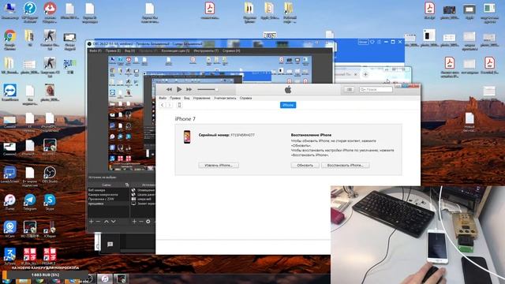This screenshot has height=284, width=505.
Task: Open the Правка menu in iTunes
Action: pos(175,98)
